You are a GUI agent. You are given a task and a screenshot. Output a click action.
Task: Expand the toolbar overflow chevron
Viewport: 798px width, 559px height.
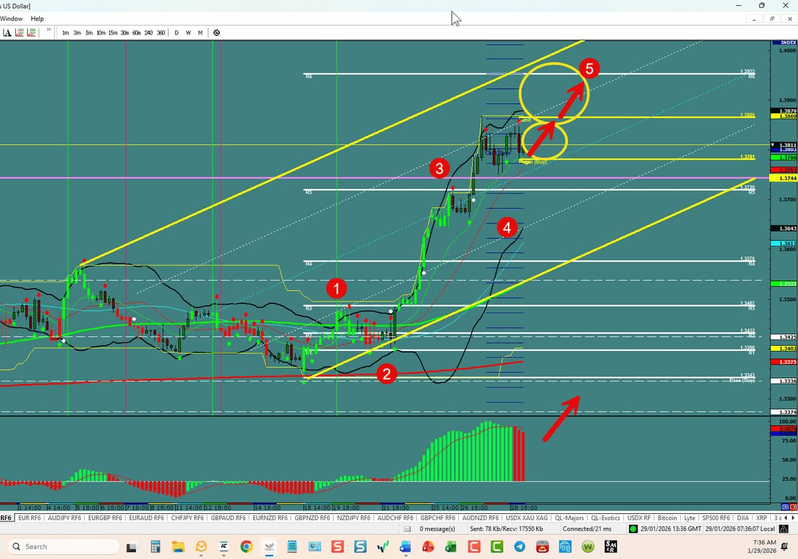[48, 30]
